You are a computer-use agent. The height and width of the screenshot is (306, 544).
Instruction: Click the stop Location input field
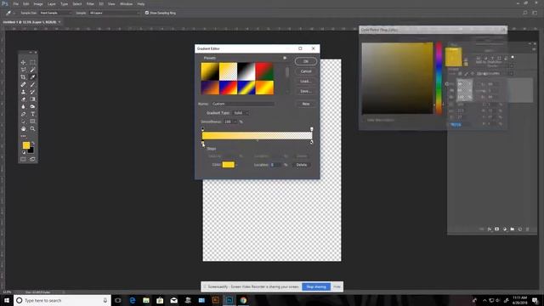tap(275, 165)
